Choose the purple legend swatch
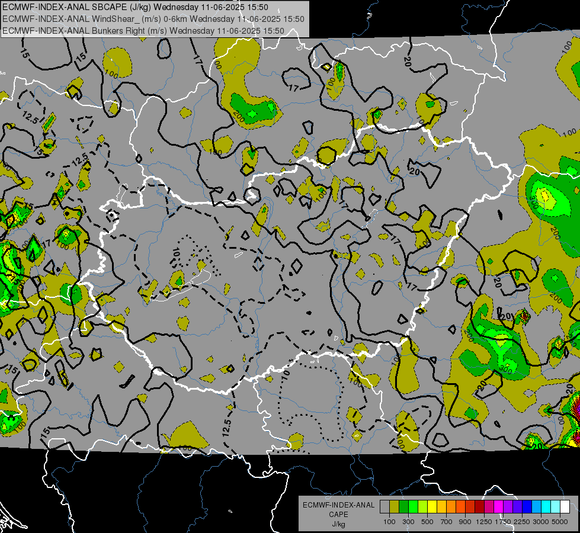Image resolution: width=580 pixels, height=533 pixels. coord(508,506)
